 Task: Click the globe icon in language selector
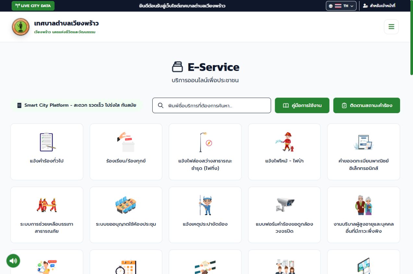point(331,6)
